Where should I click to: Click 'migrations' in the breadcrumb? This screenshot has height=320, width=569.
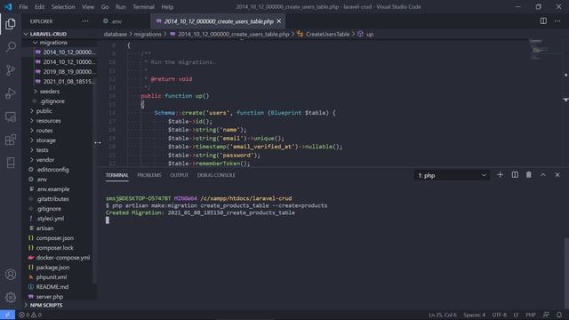point(148,34)
